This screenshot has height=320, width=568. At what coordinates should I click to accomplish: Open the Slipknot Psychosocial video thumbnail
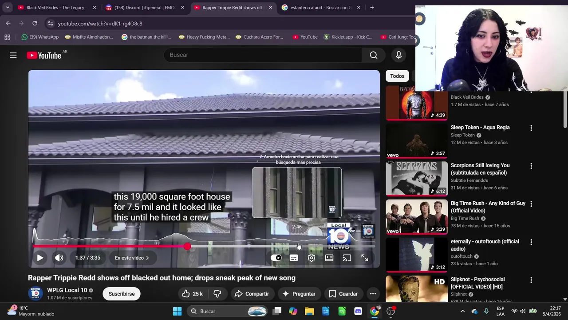[x=417, y=289]
